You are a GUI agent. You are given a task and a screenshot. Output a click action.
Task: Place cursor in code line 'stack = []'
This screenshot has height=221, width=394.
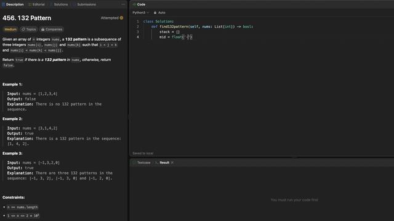169,32
